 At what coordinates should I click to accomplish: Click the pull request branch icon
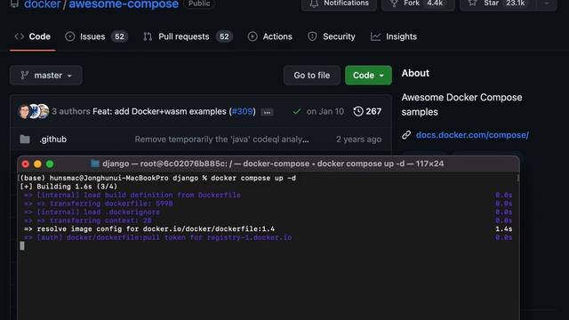(148, 36)
